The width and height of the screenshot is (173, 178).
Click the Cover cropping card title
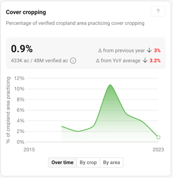click(26, 12)
